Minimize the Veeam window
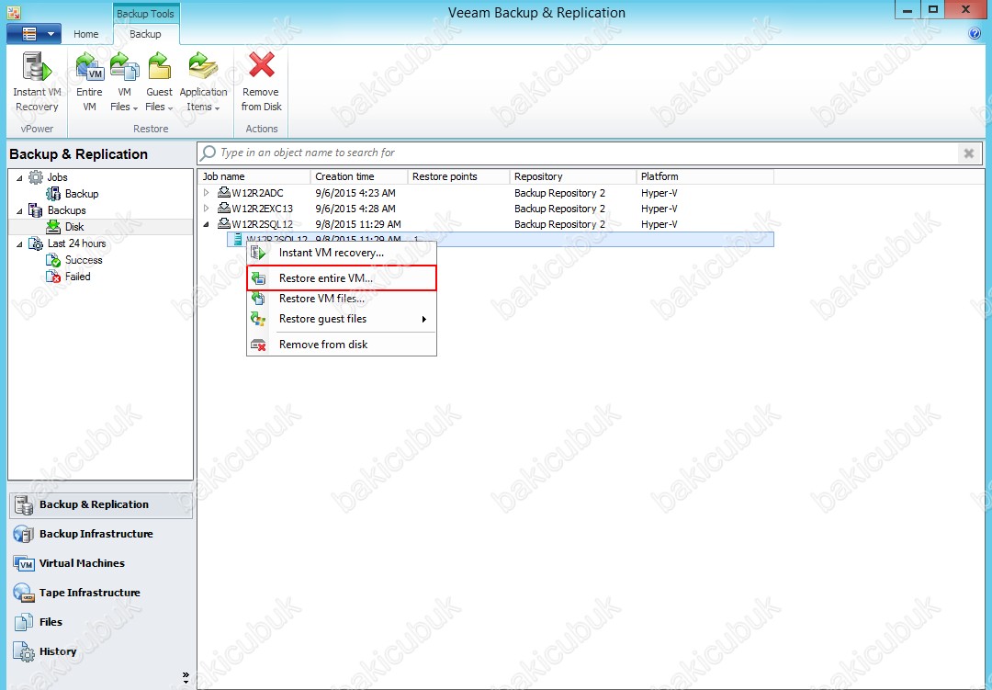The height and width of the screenshot is (690, 992). (x=907, y=10)
